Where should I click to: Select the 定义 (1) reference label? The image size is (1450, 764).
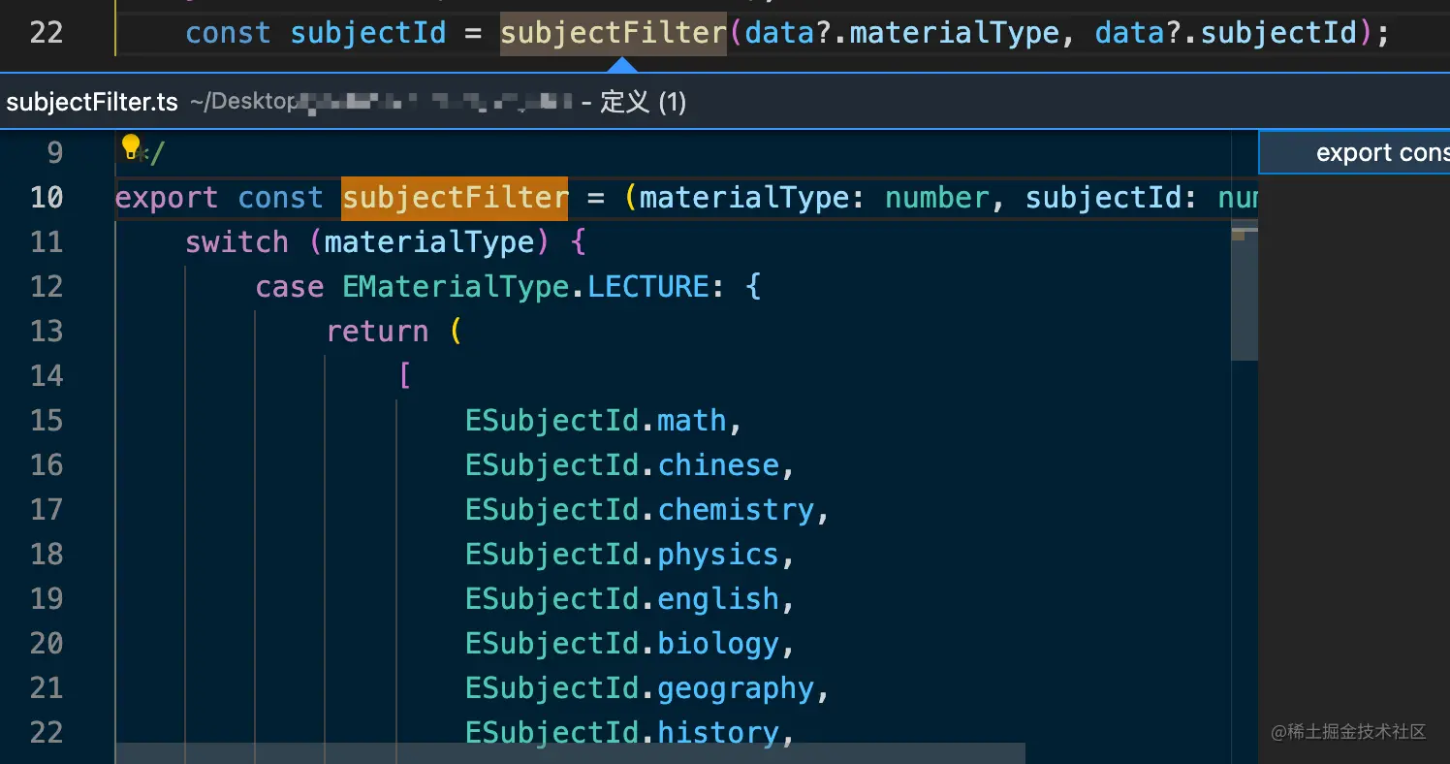click(x=644, y=101)
